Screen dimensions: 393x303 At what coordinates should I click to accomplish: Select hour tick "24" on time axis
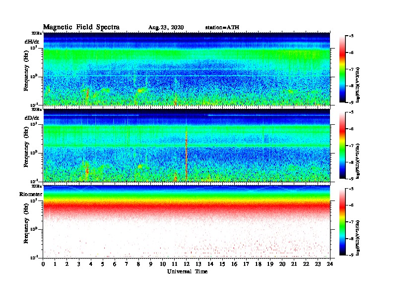(330, 264)
